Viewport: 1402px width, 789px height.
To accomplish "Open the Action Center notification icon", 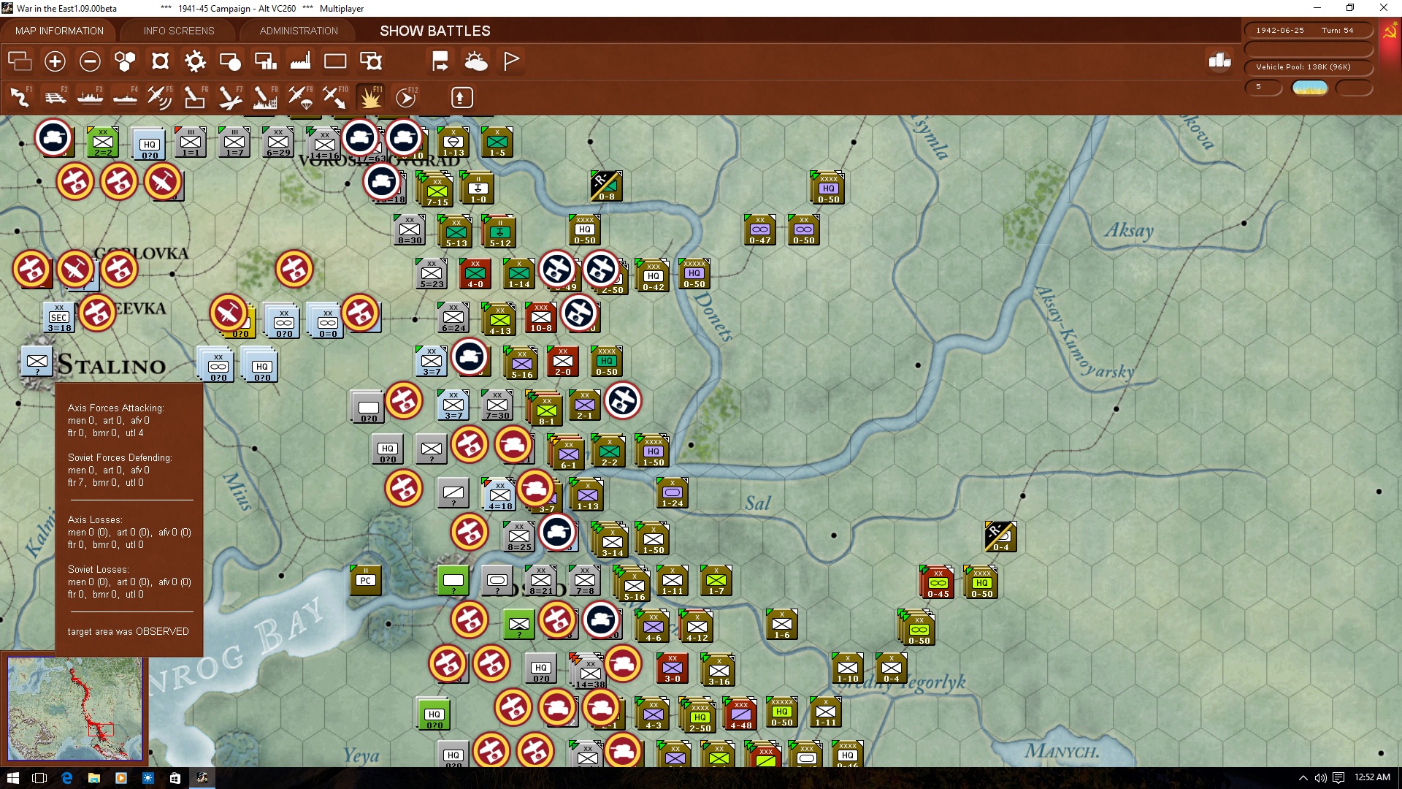I will click(1338, 778).
